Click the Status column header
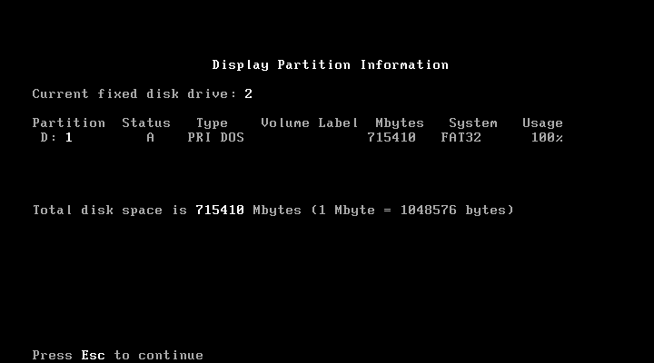654x363 pixels. pos(146,123)
